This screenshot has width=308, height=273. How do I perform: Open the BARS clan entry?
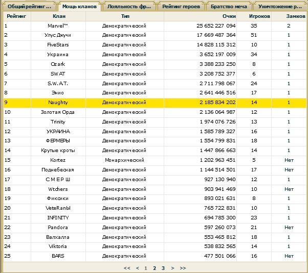click(58, 256)
